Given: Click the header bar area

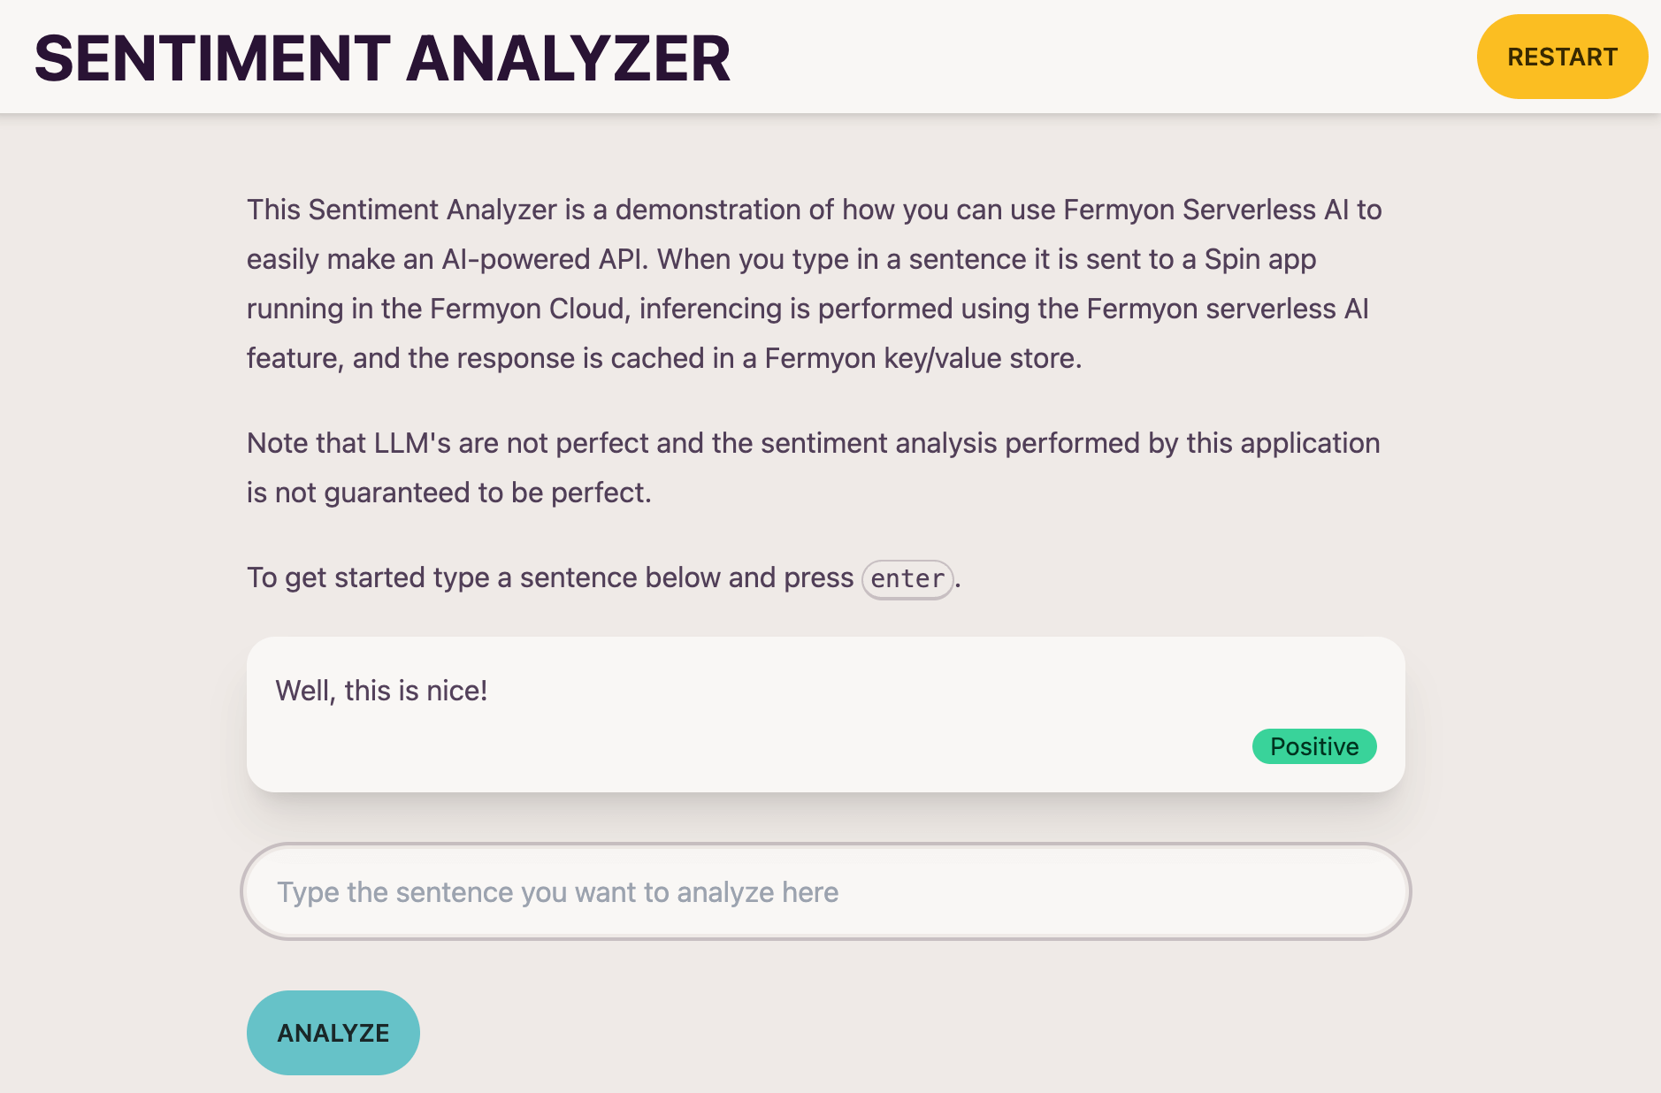Looking at the screenshot, I should pos(1061,56).
